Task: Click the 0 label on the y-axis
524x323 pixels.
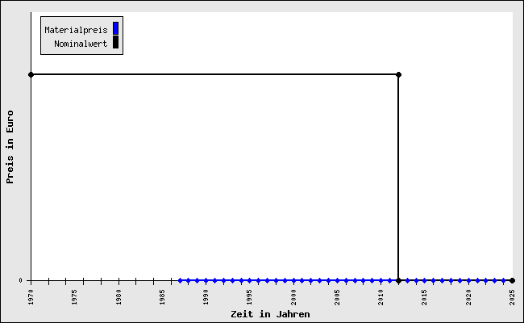Action: pyautogui.click(x=22, y=281)
